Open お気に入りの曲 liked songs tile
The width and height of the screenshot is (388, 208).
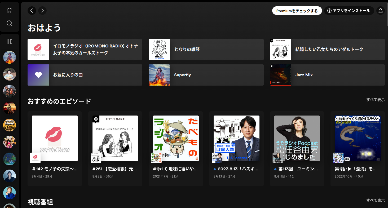point(85,75)
